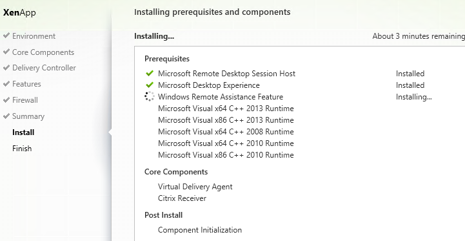Click green check next to Remote Desktop Session Host
The width and height of the screenshot is (465, 241).
point(150,73)
